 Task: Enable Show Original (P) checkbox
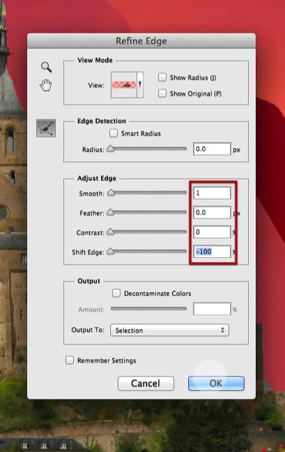[162, 94]
